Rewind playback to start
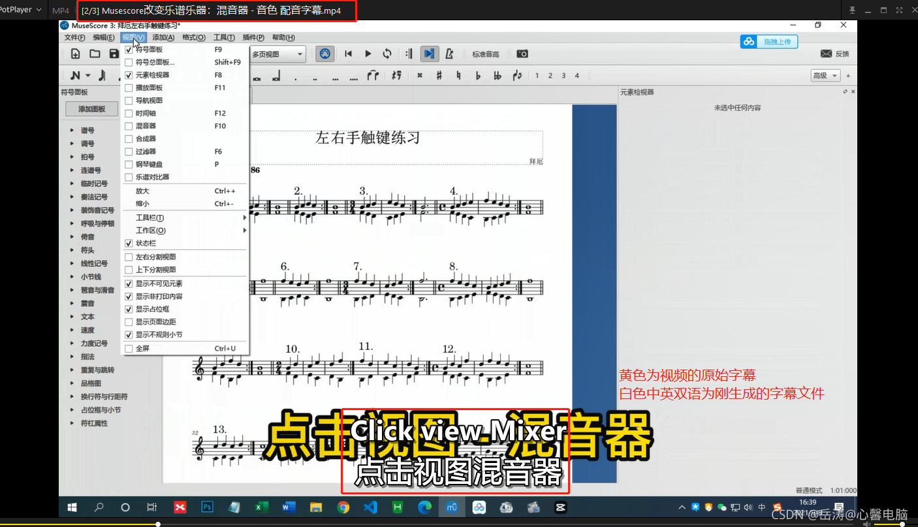Image resolution: width=918 pixels, height=527 pixels. pyautogui.click(x=349, y=54)
